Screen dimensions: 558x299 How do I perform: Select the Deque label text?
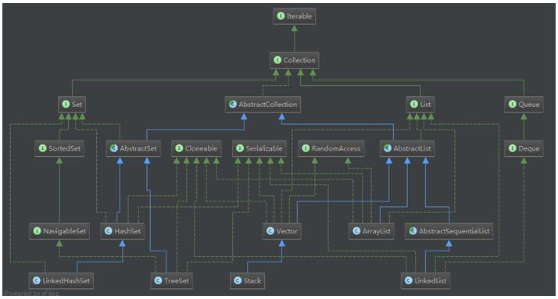[529, 148]
